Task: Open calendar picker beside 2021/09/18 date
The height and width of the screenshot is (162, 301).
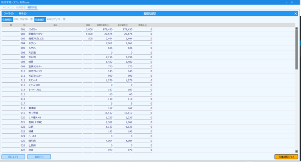Action: [x=31, y=19]
